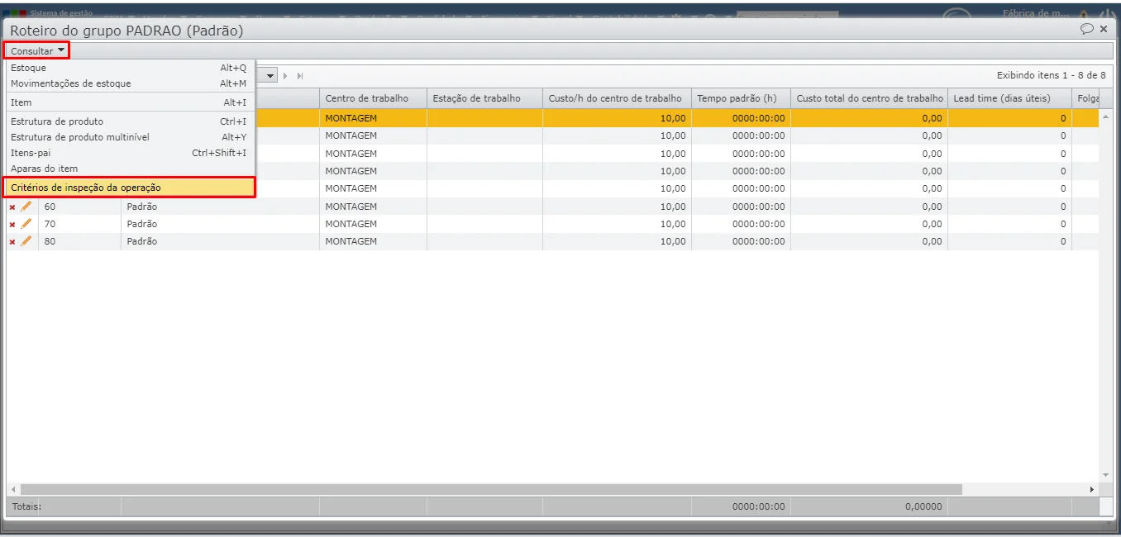Select the row 70 MONTAGEM cell
The image size is (1121, 537).
pyautogui.click(x=373, y=224)
